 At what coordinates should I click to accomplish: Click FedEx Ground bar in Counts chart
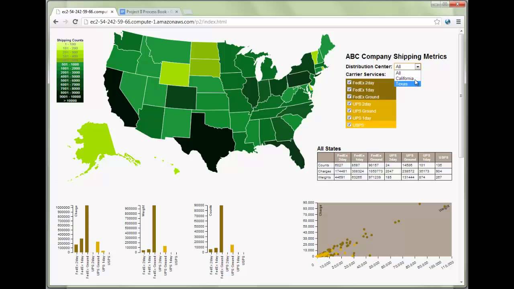coord(221,229)
